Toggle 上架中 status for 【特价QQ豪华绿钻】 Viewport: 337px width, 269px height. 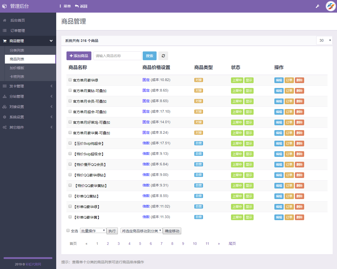(x=237, y=175)
